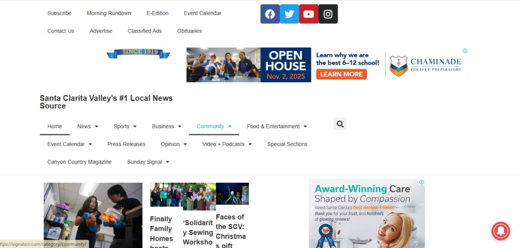
Task: Click the Chaminade ad info icon
Action: tap(465, 51)
